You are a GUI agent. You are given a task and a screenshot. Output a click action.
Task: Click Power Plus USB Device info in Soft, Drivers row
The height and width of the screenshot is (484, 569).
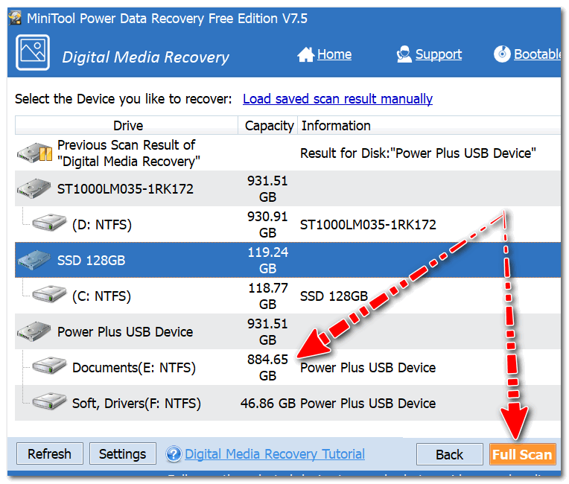point(368,404)
